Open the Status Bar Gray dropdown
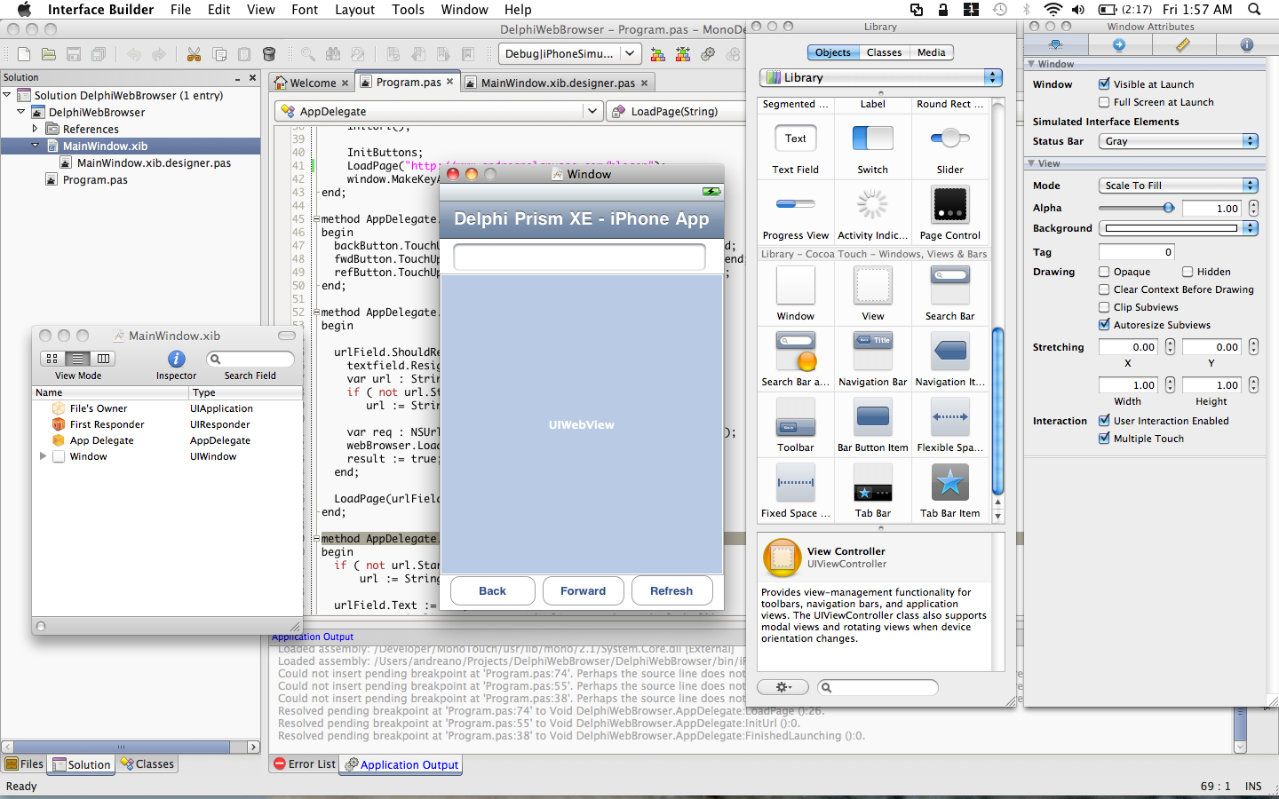This screenshot has height=799, width=1279. [1178, 141]
